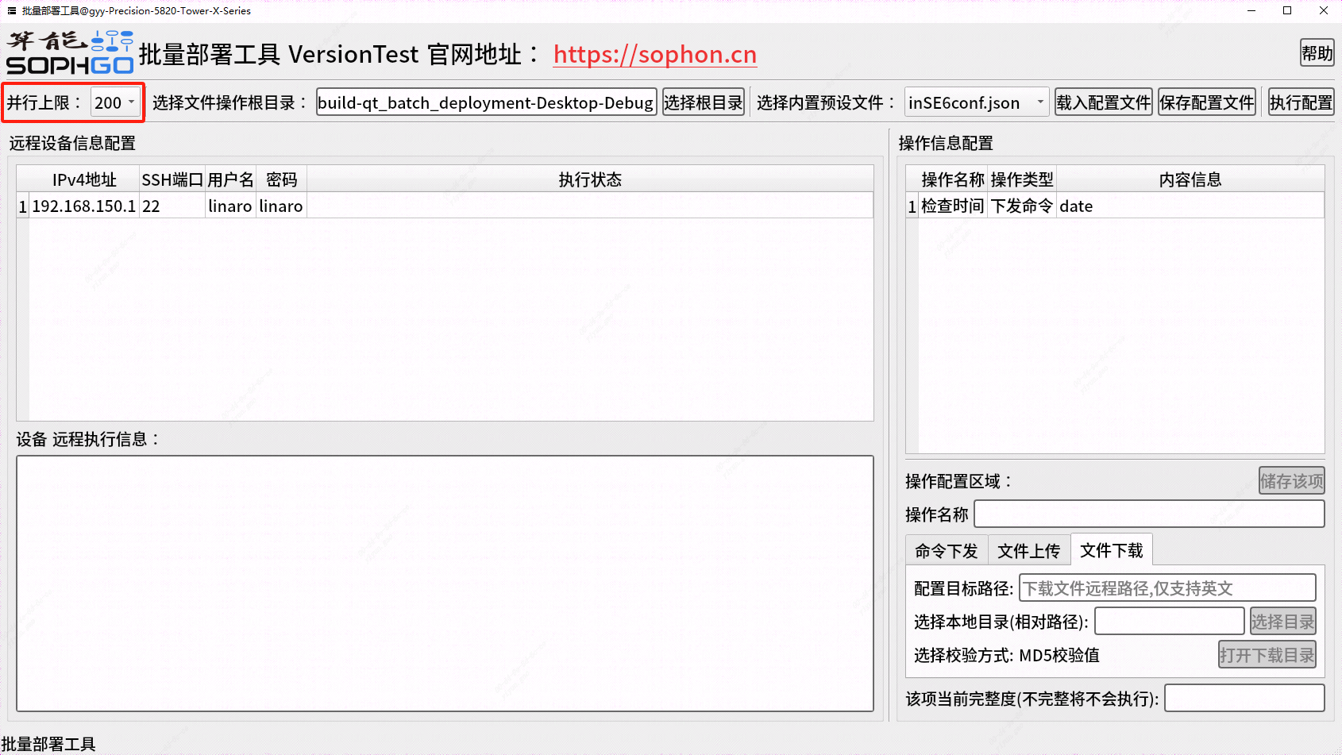This screenshot has height=755, width=1342.
Task: Click the SOPHGO logo icon
Action: click(70, 53)
